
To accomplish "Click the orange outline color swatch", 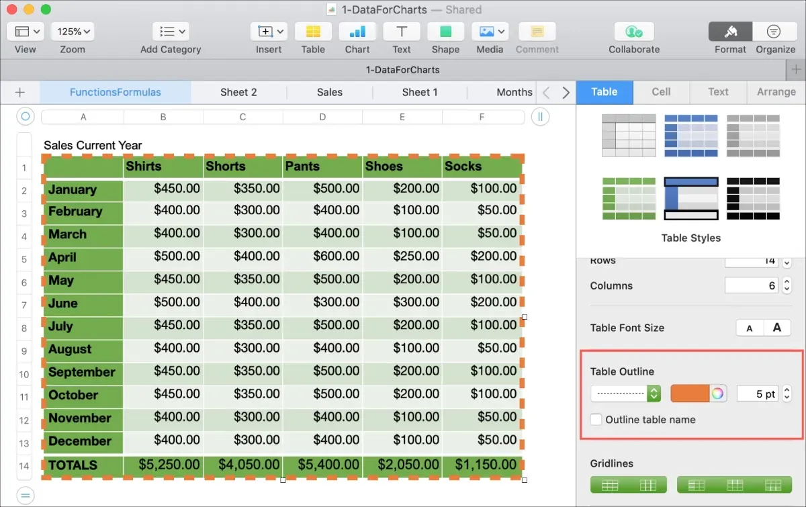I will click(x=690, y=394).
